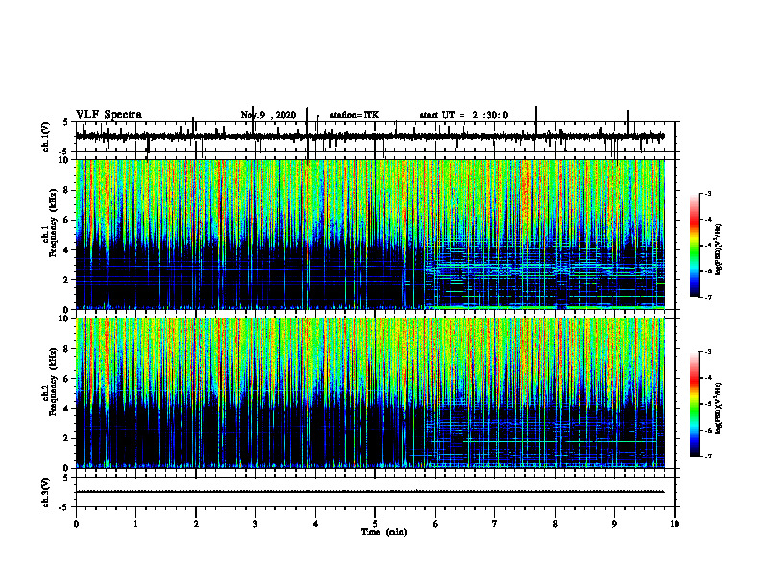Click the "ch.1(V)" waveform axis label
Image resolution: width=760 pixels, height=587 pixels.
(46, 136)
